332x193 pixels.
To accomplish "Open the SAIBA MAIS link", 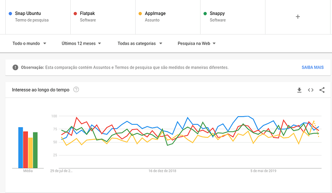I will [x=312, y=68].
